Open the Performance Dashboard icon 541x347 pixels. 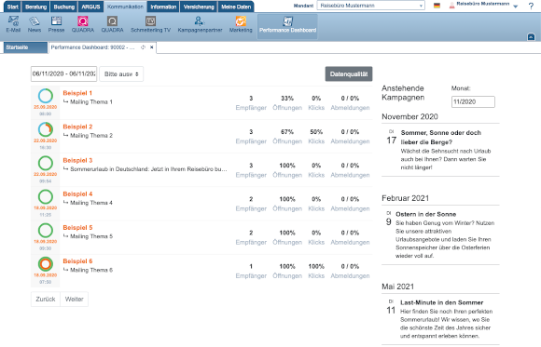coord(287,25)
